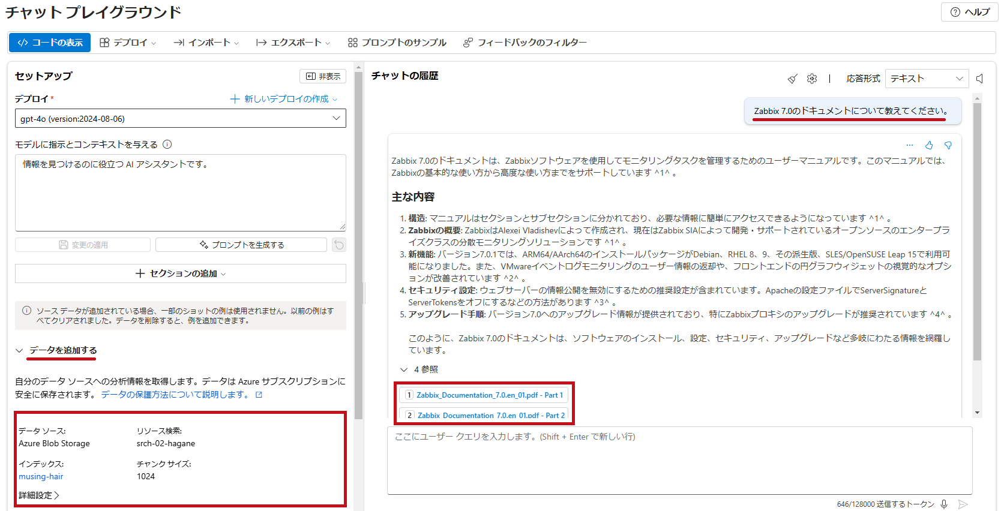Screen dimensions: 1001x511
Task: Click the send message arrow icon
Action: coord(963,504)
